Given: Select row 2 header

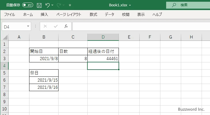Looking at the screenshot, I should pyautogui.click(x=4, y=51).
